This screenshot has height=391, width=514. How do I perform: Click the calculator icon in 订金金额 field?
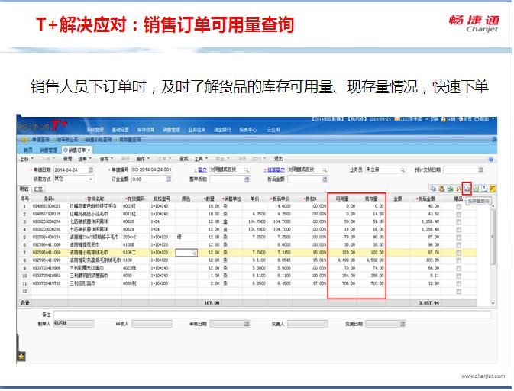[169, 179]
